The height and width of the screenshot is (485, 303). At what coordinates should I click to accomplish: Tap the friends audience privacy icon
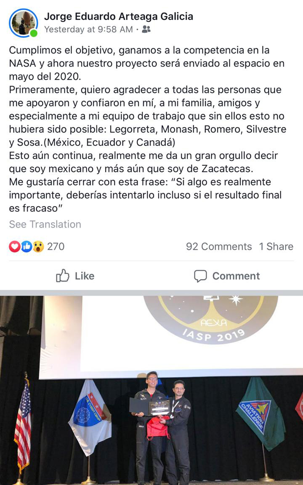pos(146,29)
